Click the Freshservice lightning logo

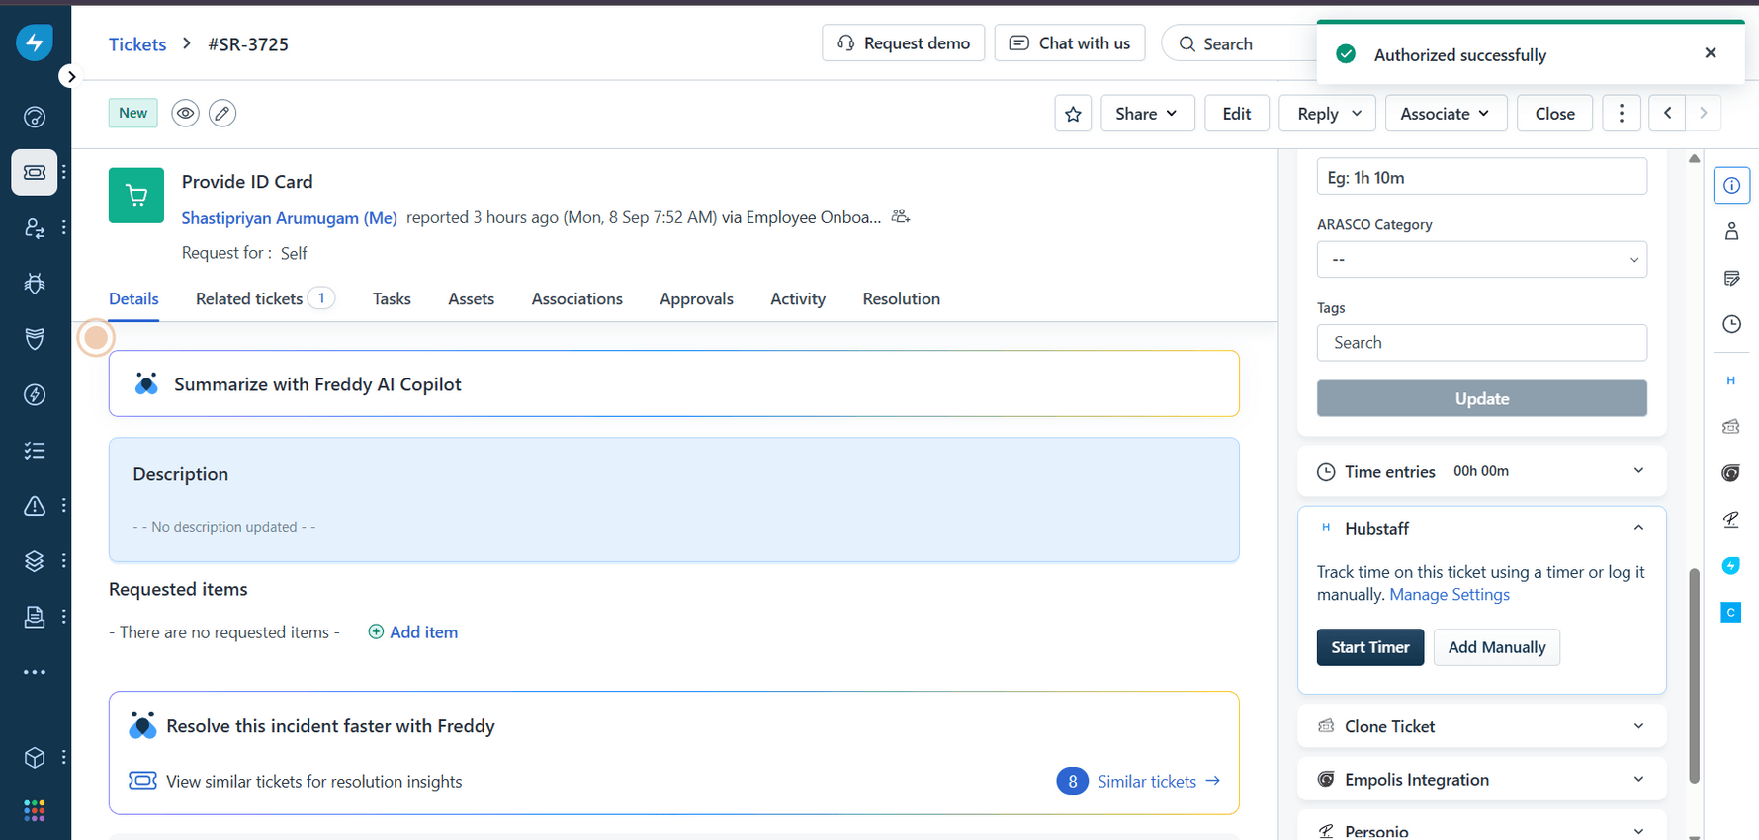[35, 42]
